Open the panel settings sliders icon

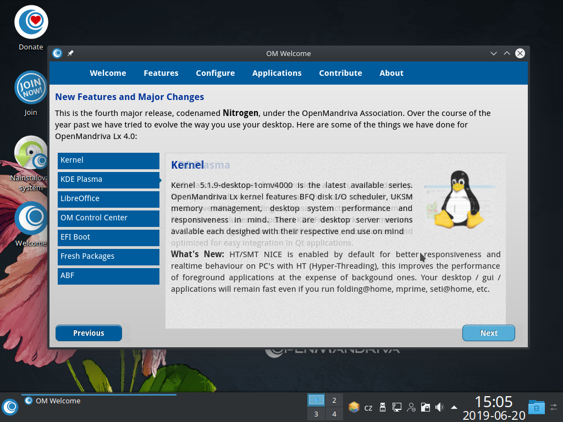click(x=554, y=407)
